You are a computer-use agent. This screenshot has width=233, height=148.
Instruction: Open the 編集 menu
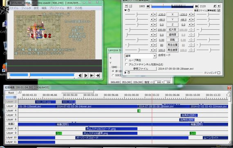click(44, 8)
